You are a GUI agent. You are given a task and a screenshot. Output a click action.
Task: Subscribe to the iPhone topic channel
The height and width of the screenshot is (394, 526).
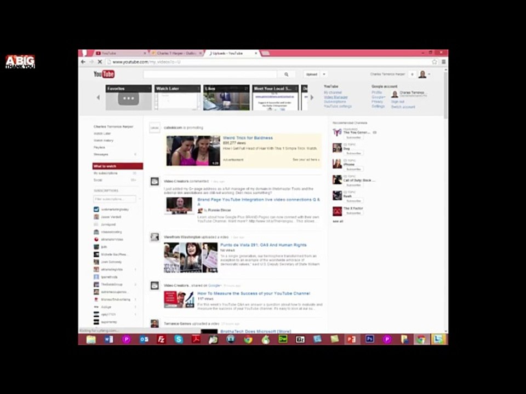(x=353, y=169)
